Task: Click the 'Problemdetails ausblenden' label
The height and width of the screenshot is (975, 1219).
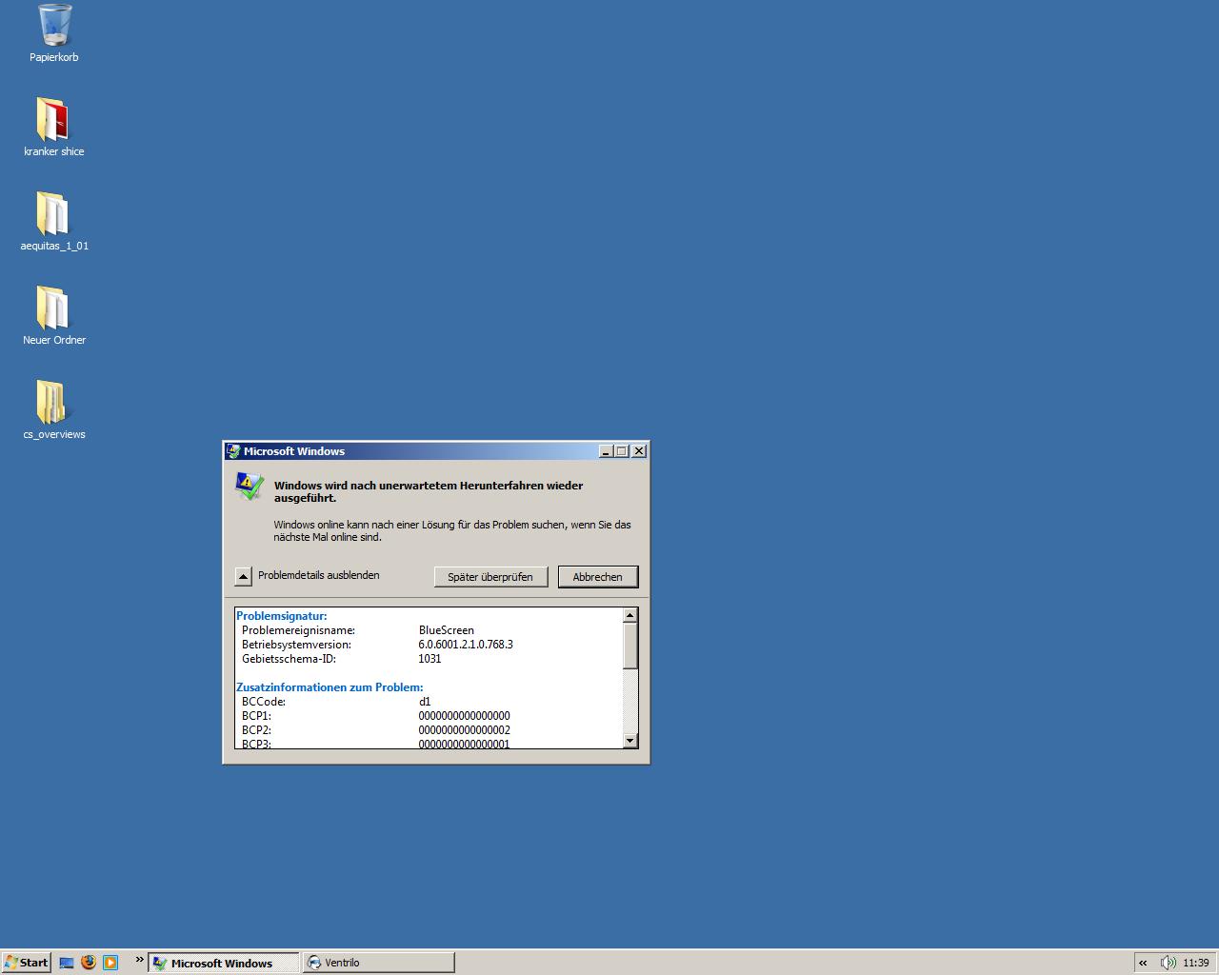Action: pyautogui.click(x=319, y=575)
